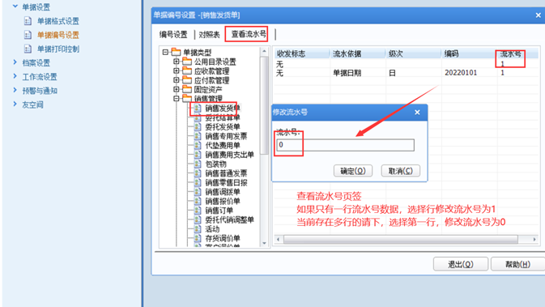Collapse the 单据设置 sidebar section
The width and height of the screenshot is (545, 307).
15,6
